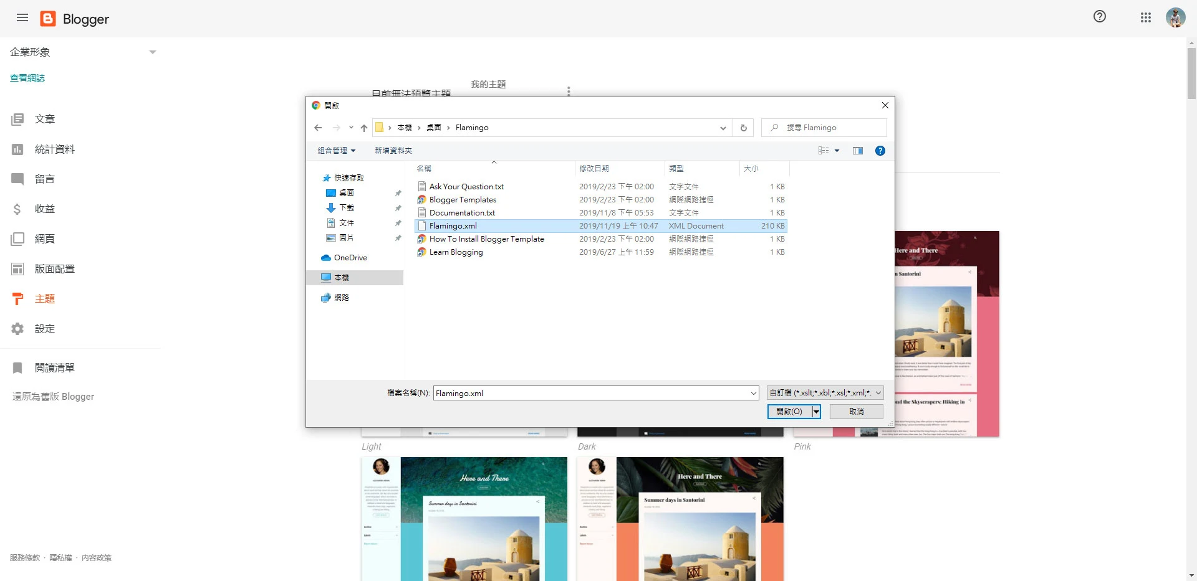Image resolution: width=1197 pixels, height=581 pixels.
Task: Open 統計資料 in Blogger sidebar
Action: pos(55,149)
